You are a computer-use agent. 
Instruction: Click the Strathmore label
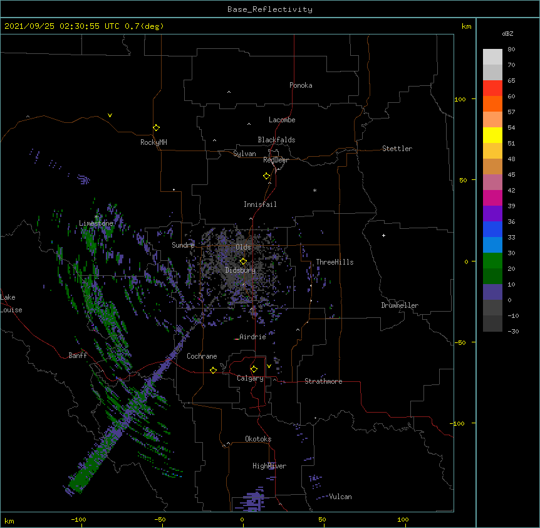click(x=323, y=381)
